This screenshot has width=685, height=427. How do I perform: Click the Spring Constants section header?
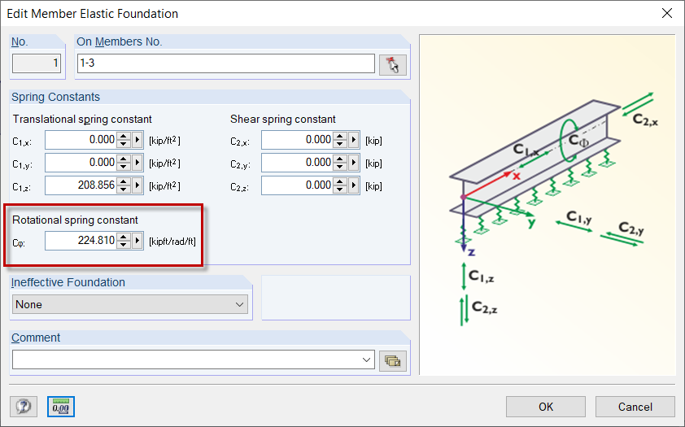tap(55, 97)
